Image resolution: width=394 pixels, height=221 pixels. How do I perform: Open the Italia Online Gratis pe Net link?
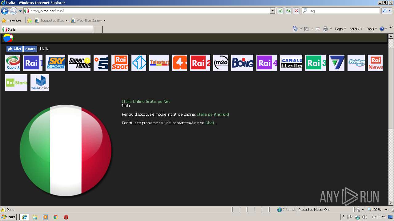click(146, 101)
